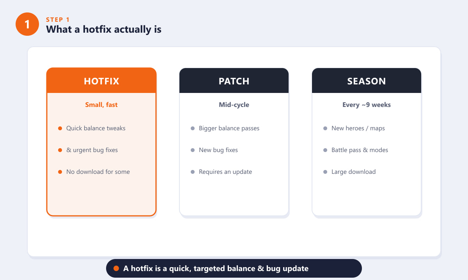Click the Every ~9 weeks subtitle
The image size is (468, 280).
coord(367,105)
